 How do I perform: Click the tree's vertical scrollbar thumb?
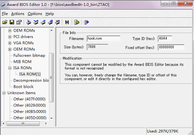click(x=51, y=78)
